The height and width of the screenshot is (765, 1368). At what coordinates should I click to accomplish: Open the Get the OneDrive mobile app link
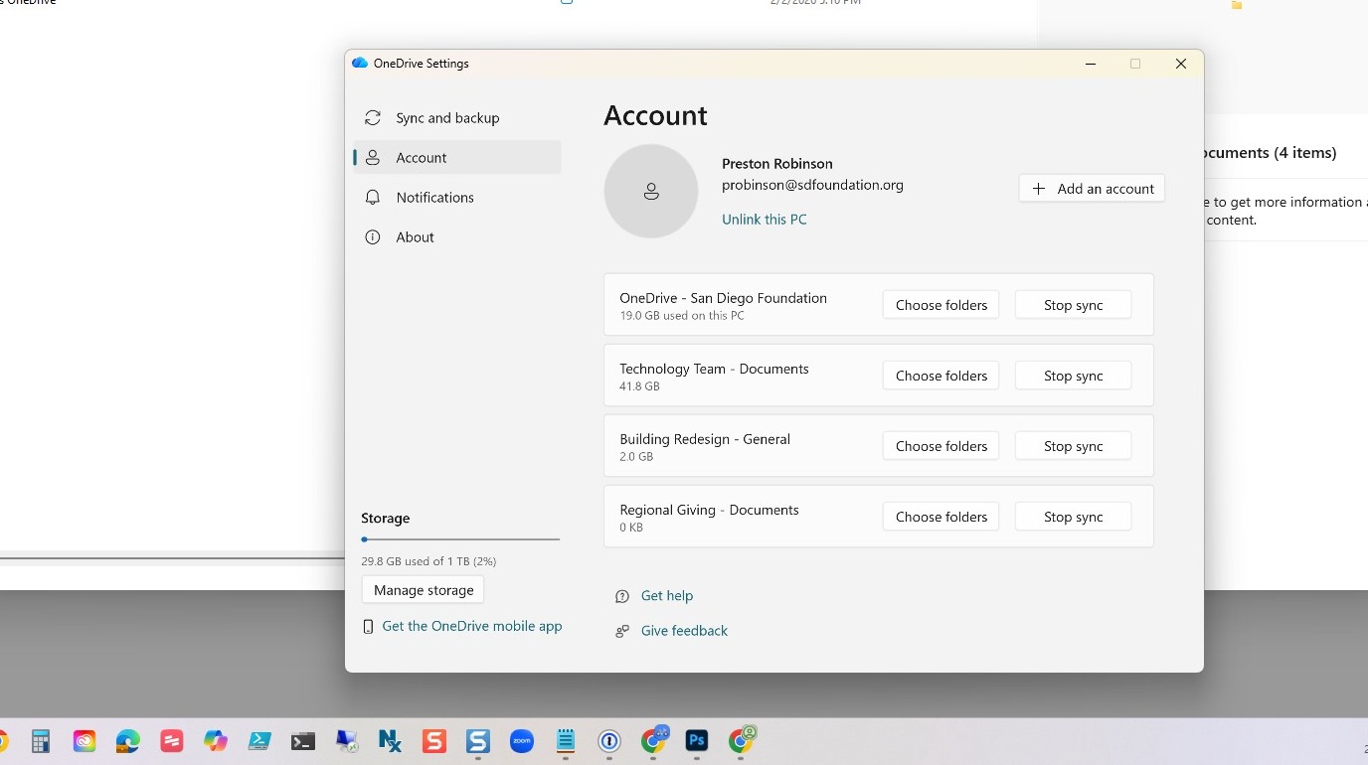[x=472, y=626]
